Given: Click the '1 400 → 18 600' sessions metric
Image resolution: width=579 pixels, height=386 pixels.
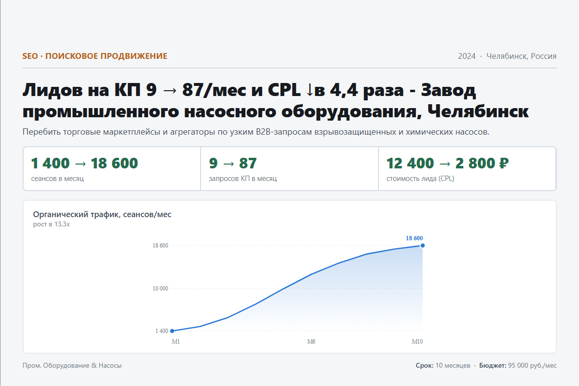Looking at the screenshot, I should (84, 164).
